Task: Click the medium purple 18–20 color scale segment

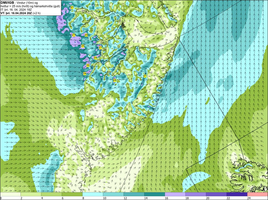Action: click(x=196, y=194)
